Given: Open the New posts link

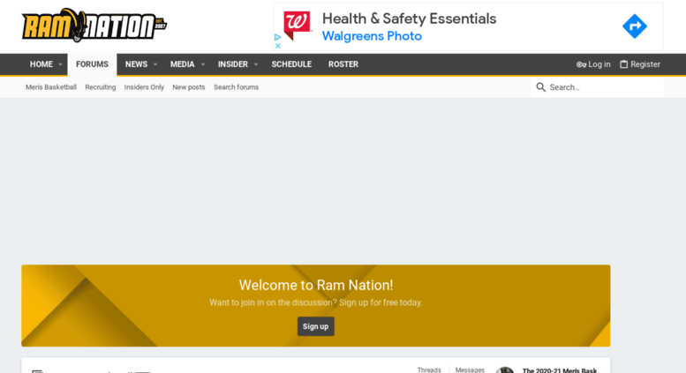Looking at the screenshot, I should (x=189, y=87).
